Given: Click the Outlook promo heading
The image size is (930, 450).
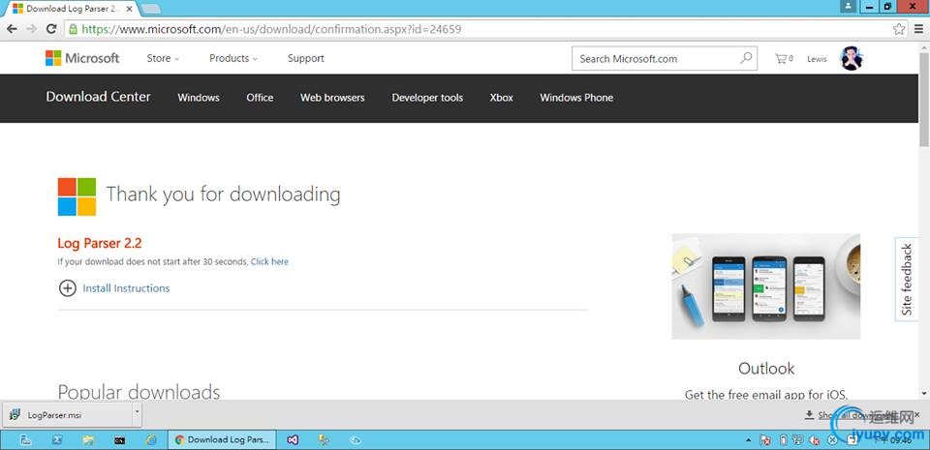Looking at the screenshot, I should [x=766, y=369].
